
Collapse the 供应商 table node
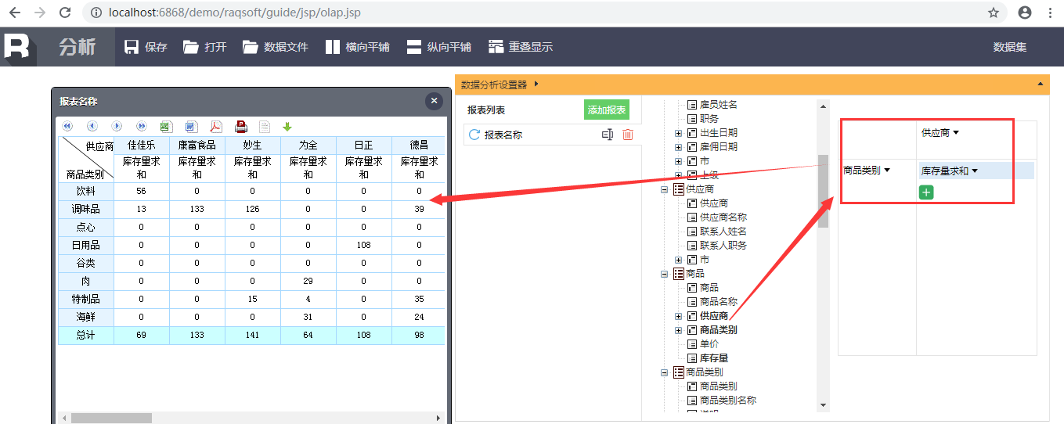tap(664, 189)
